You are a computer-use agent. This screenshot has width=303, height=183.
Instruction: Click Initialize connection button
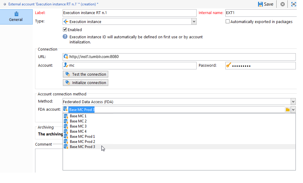[85, 83]
